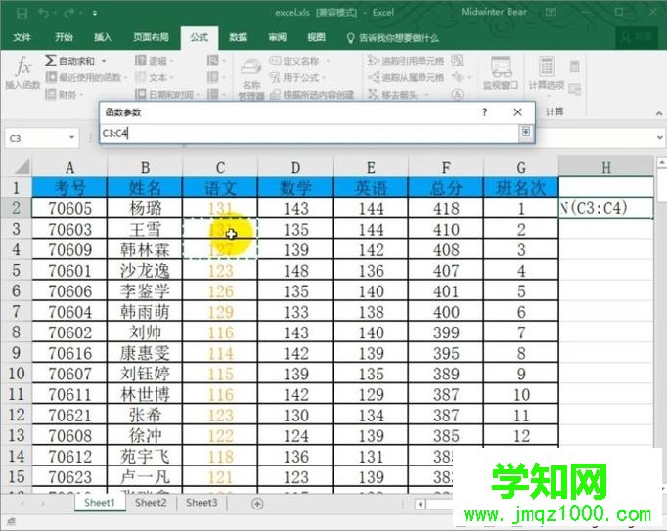Switch to the 审阅 tab

point(278,37)
